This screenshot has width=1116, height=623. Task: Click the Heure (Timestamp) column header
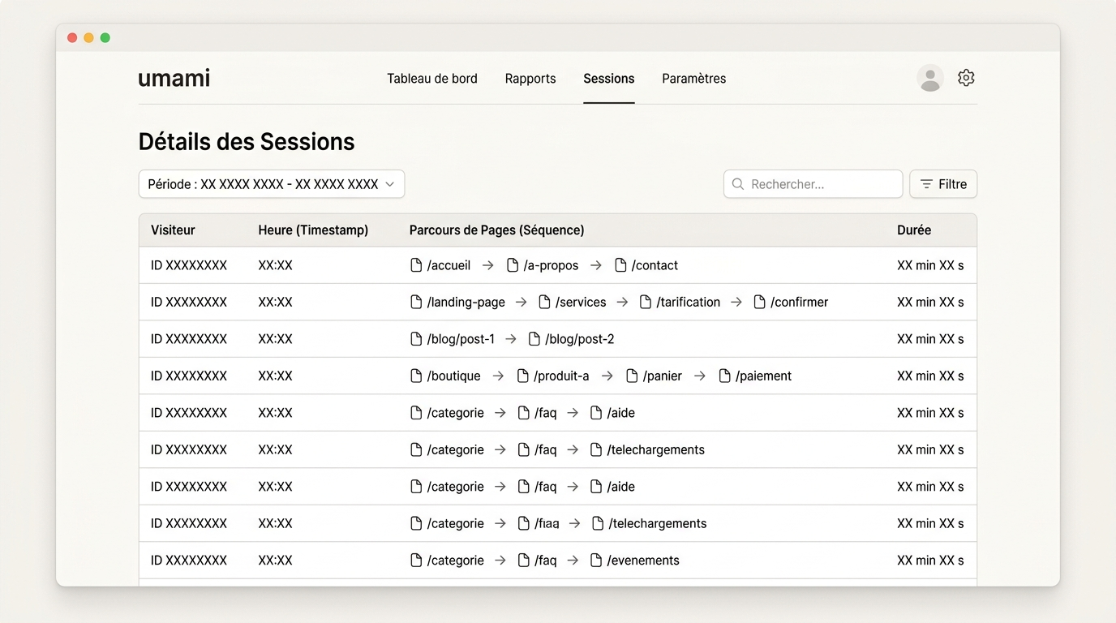(x=313, y=230)
